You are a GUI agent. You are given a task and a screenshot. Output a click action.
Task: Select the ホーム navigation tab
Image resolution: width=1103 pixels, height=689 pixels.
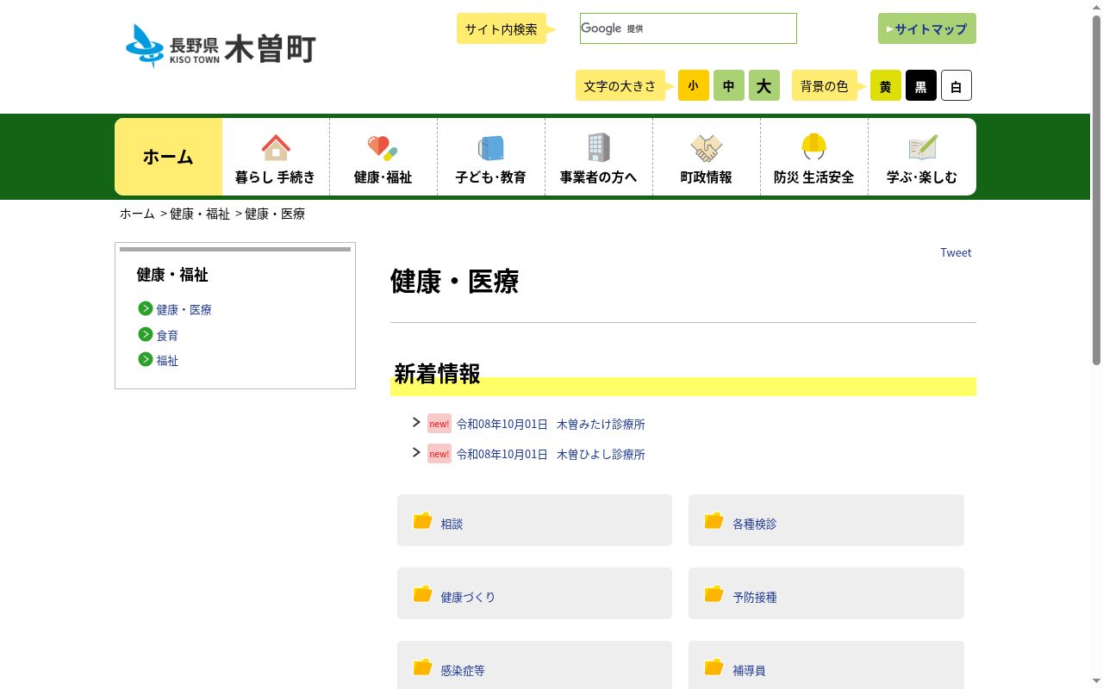[168, 157]
